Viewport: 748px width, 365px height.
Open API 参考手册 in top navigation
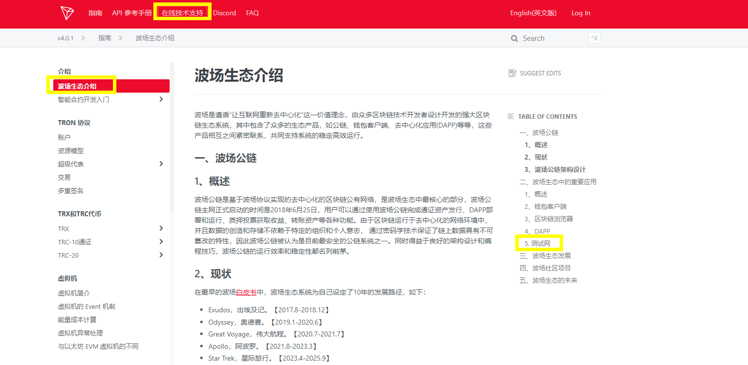tap(132, 13)
